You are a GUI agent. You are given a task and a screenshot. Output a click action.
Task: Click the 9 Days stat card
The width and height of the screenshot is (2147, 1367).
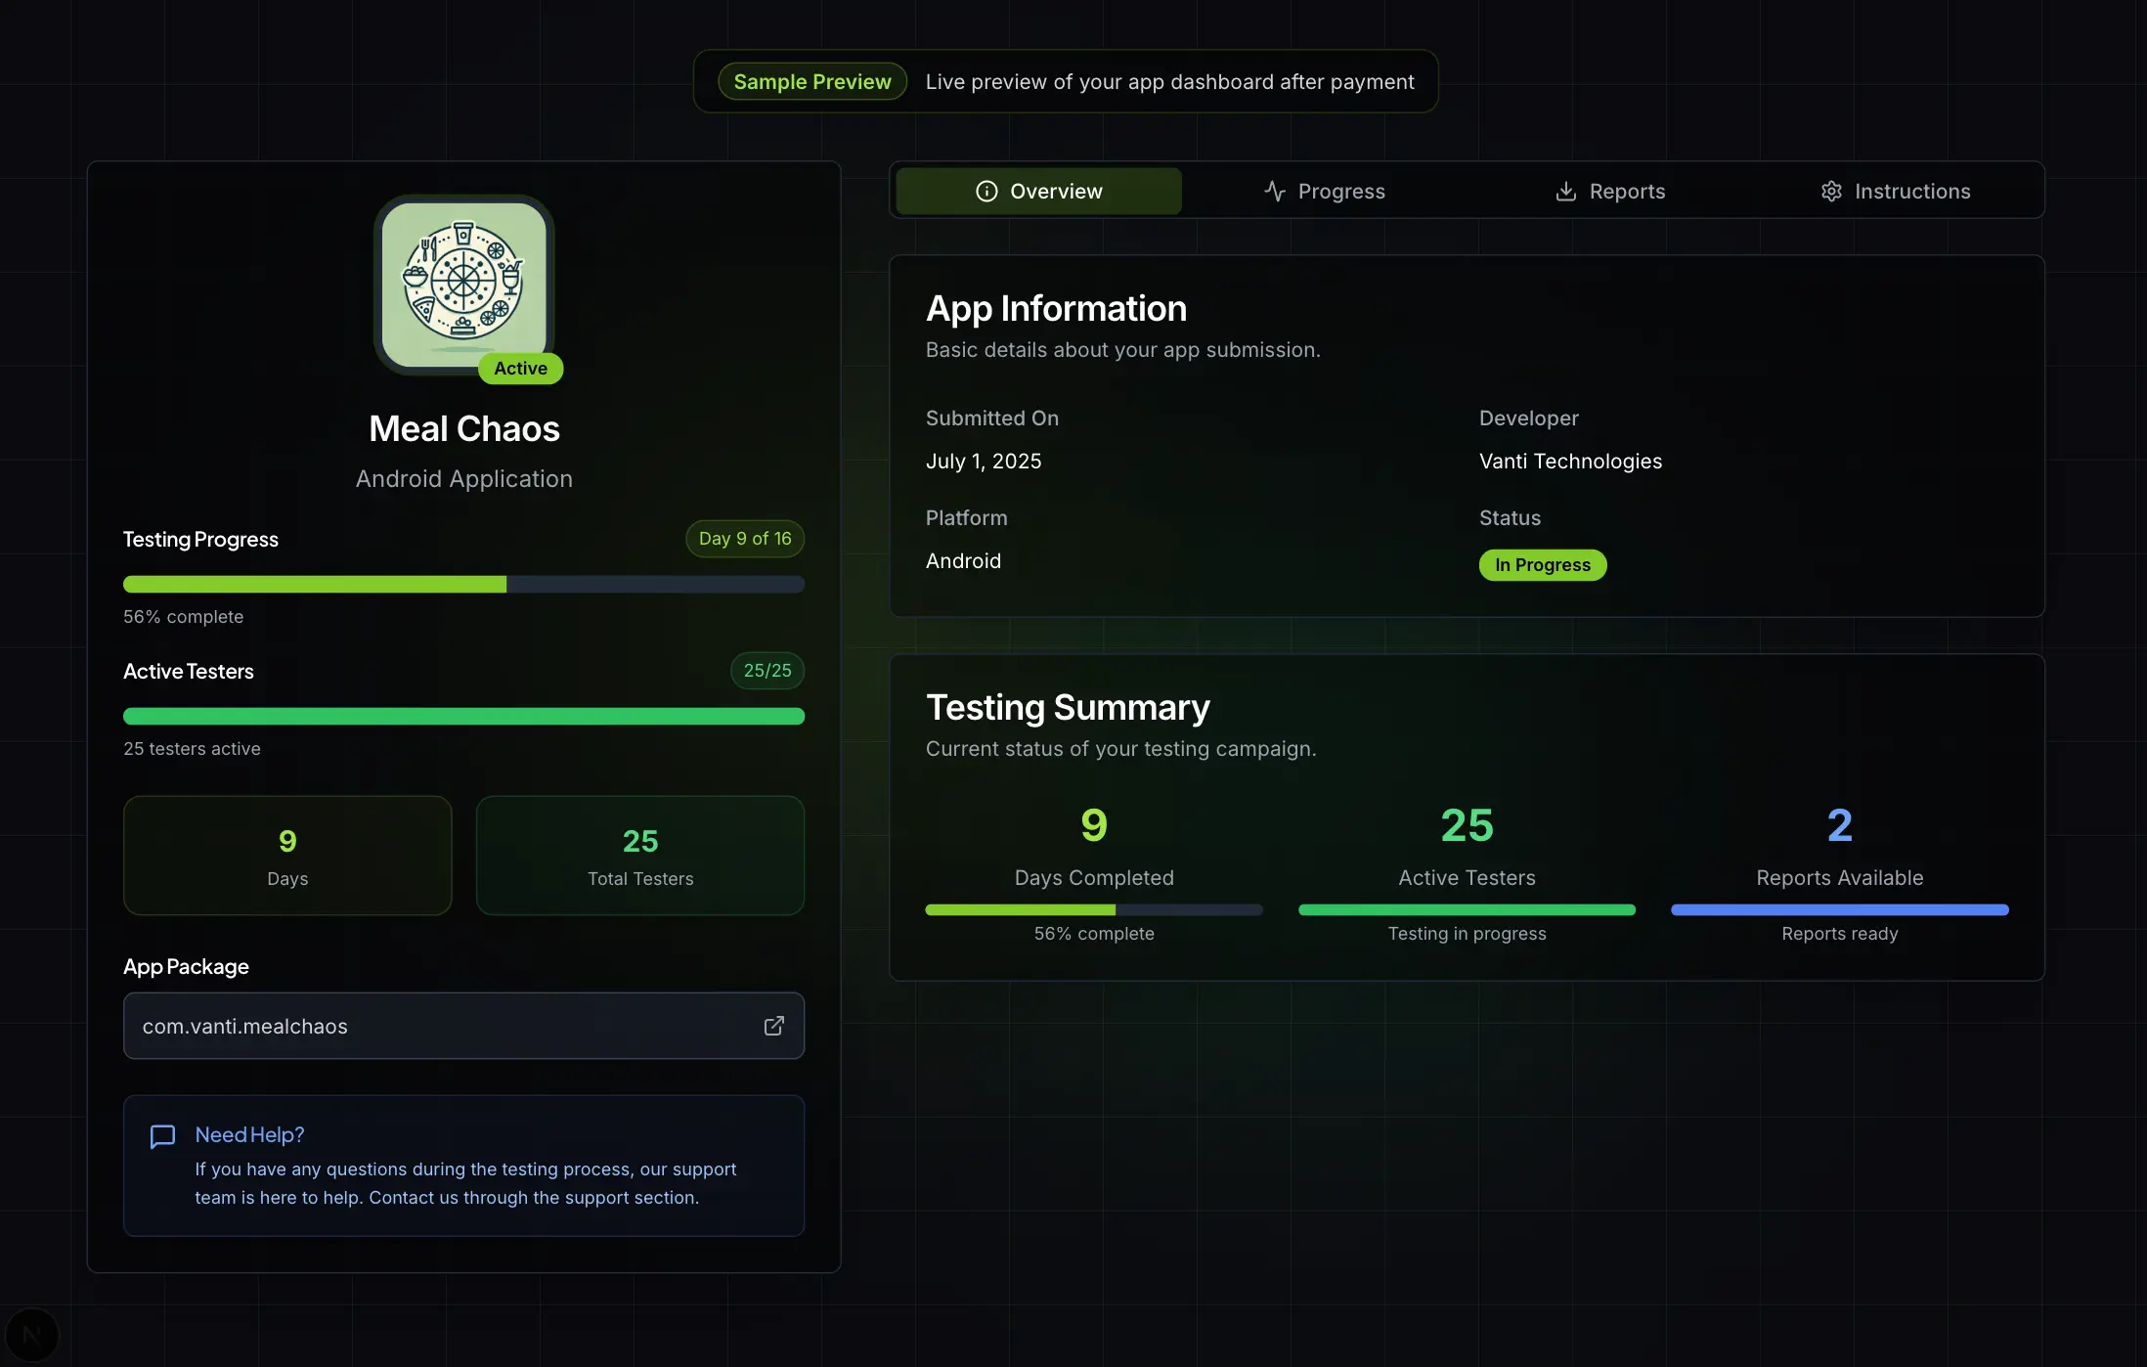(x=287, y=856)
